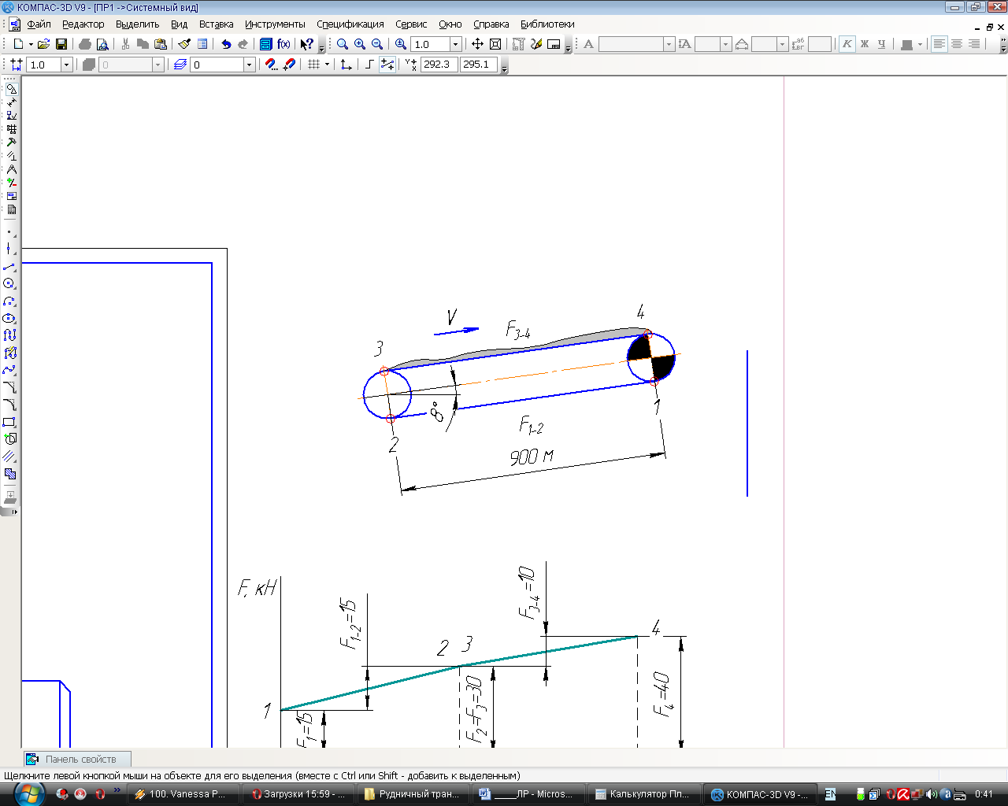This screenshot has width=1008, height=806.
Task: Select the Circle drawing tool
Action: click(9, 283)
